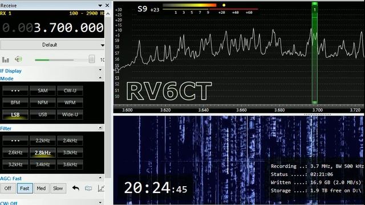Turn AGC Off

tap(7, 188)
